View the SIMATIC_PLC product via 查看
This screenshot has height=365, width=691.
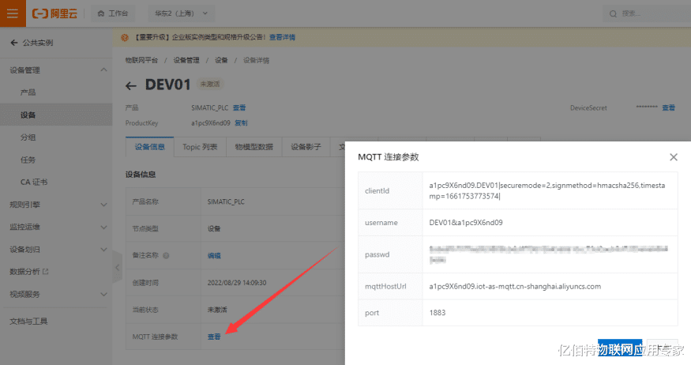coord(239,107)
